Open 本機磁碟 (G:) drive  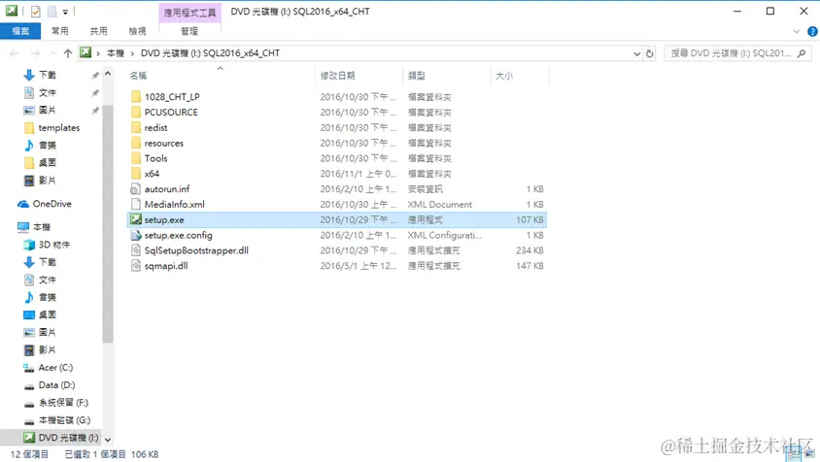point(57,420)
